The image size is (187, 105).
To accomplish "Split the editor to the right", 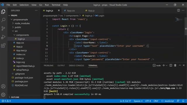I will coord(179,10).
